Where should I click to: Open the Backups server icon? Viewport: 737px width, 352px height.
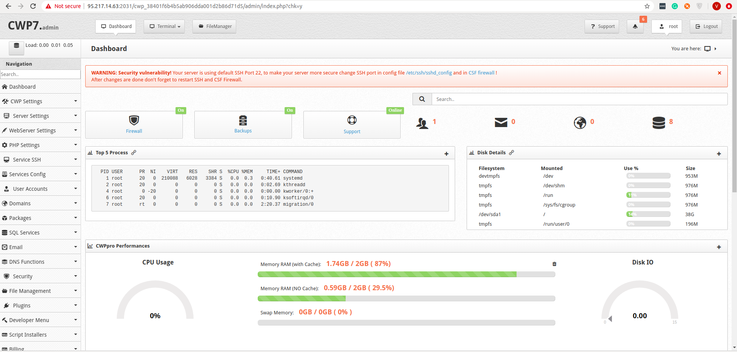click(x=243, y=121)
